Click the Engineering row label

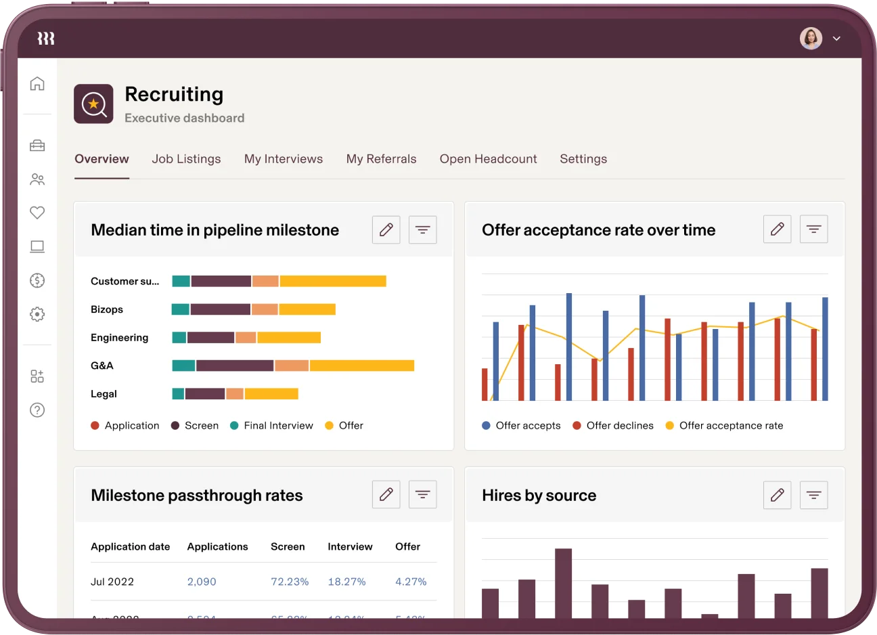coord(119,337)
